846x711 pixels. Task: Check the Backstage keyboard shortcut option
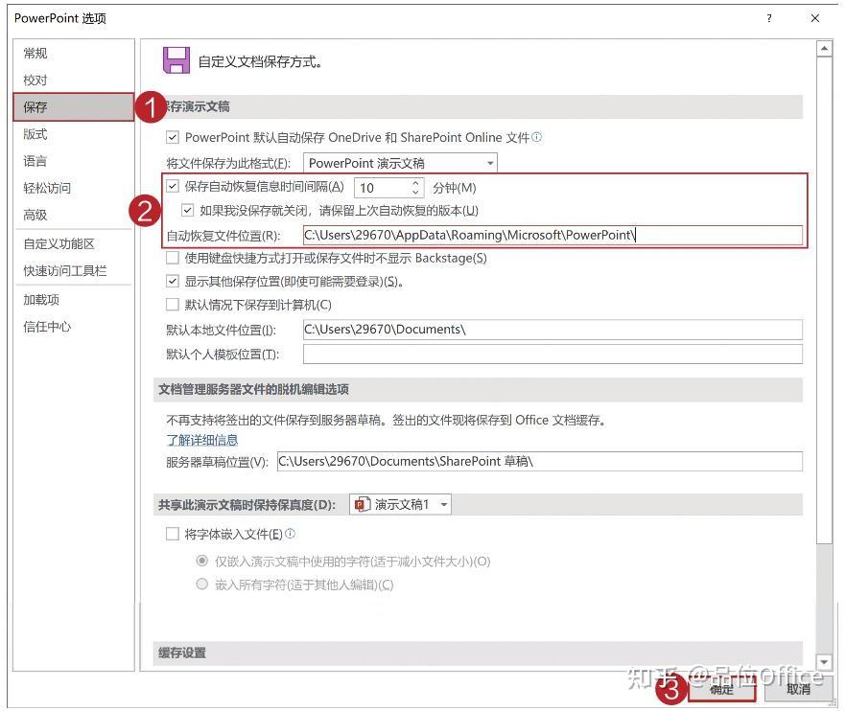tap(173, 258)
